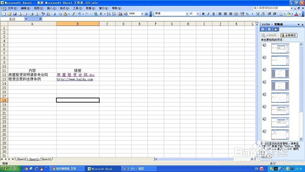The height and width of the screenshot is (172, 305).
Task: Switch to 高级编辑器_百度 taskbar window
Action: point(67,169)
